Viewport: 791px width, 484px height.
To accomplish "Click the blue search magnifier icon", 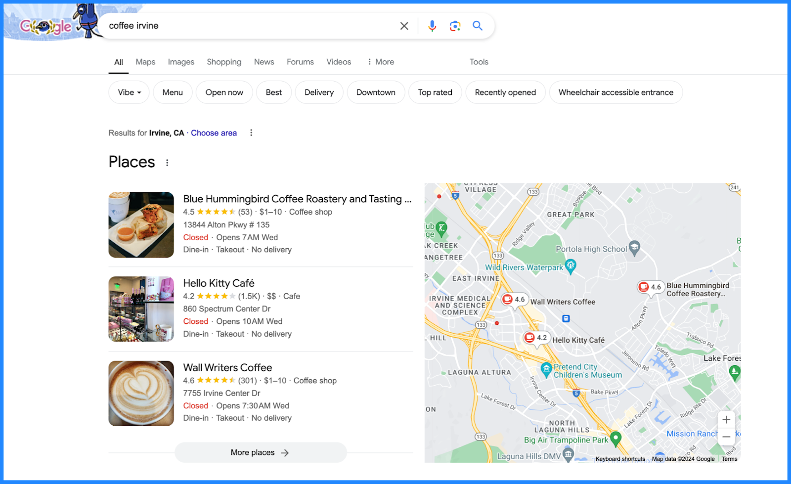I will (478, 26).
